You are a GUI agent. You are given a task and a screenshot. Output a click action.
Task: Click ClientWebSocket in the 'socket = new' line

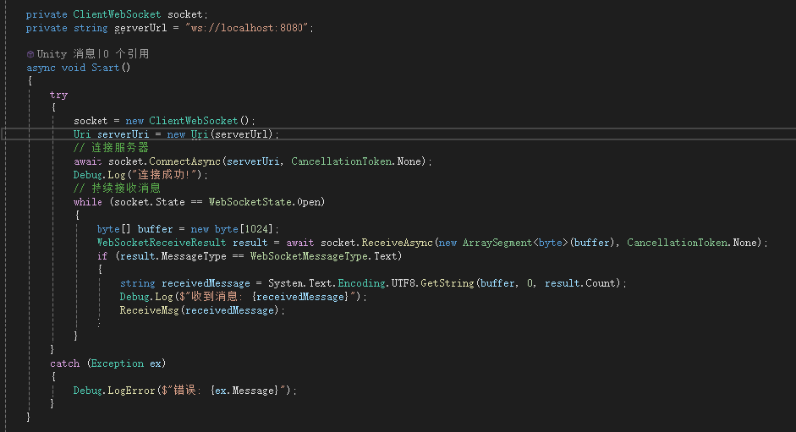(x=193, y=121)
